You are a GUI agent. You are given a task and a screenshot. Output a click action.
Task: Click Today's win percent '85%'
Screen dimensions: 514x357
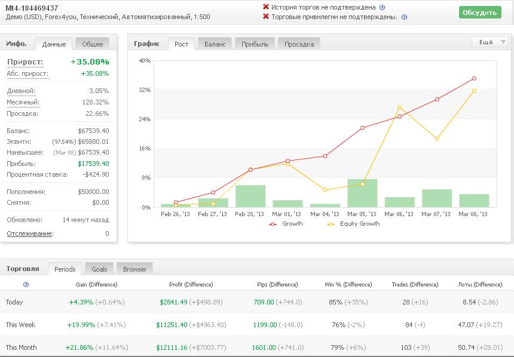[x=335, y=302]
